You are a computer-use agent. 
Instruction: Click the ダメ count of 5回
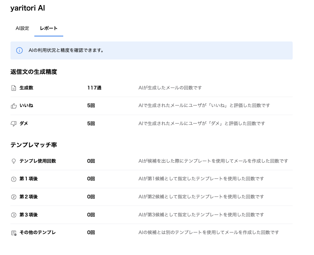point(91,123)
